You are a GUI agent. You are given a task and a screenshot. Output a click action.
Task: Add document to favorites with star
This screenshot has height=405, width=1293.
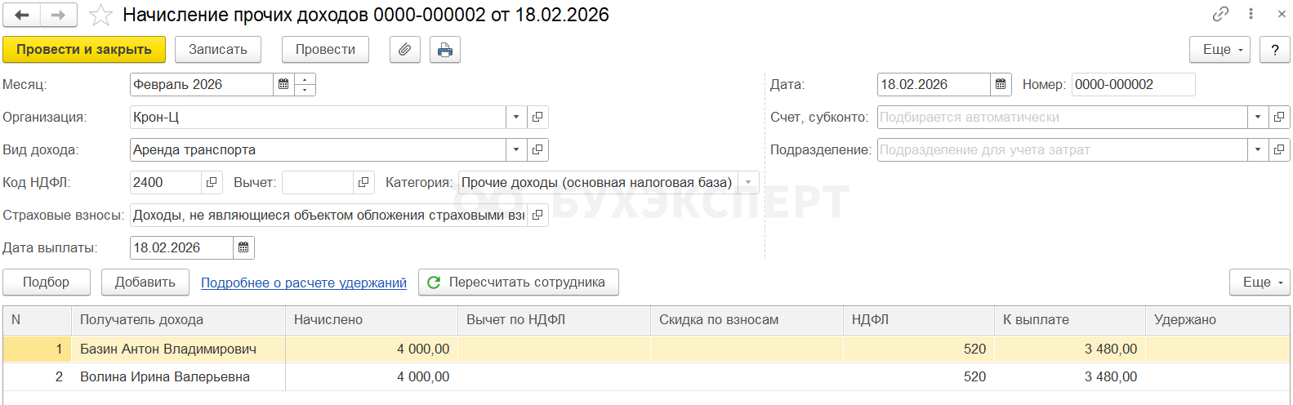click(100, 16)
